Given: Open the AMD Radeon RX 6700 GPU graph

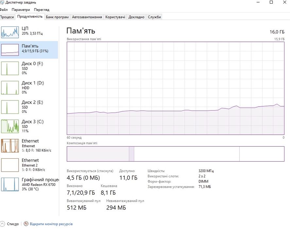Looking at the screenshot, I should (10, 184).
